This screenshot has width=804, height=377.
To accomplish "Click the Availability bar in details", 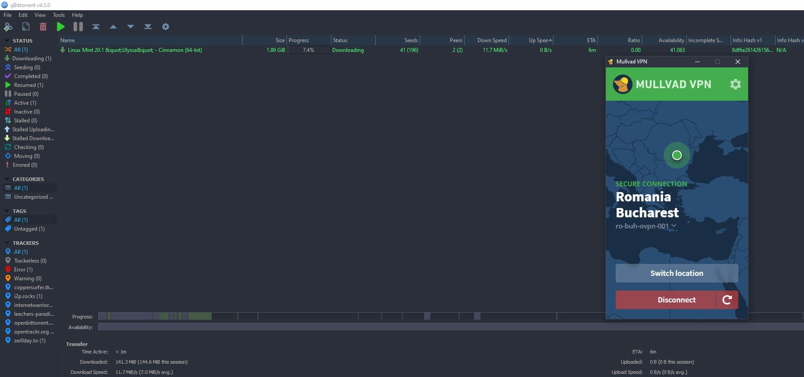I will (x=450, y=327).
